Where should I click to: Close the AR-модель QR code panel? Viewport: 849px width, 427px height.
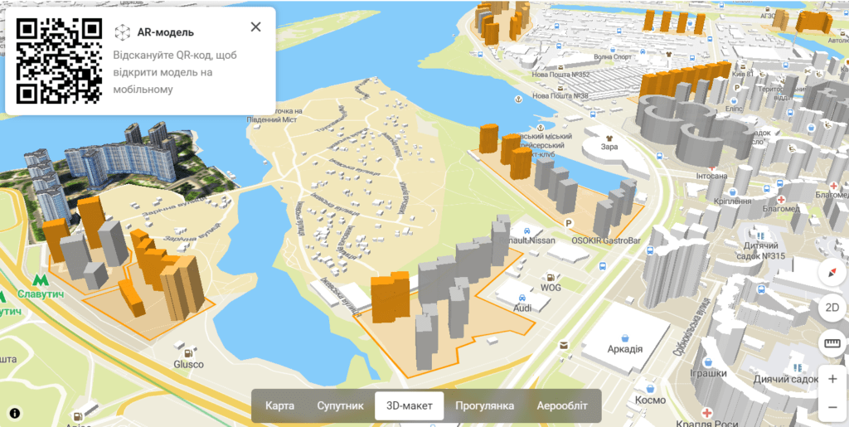tap(255, 27)
